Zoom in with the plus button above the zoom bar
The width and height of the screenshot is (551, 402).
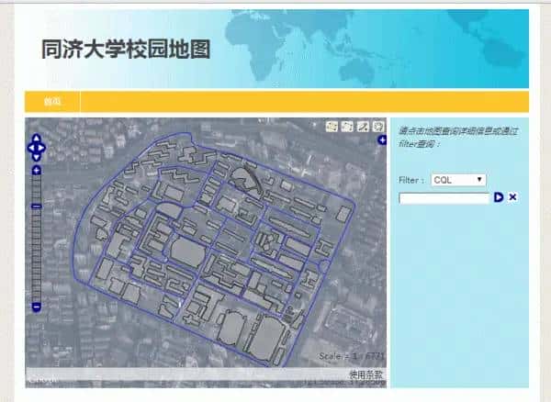[36, 171]
